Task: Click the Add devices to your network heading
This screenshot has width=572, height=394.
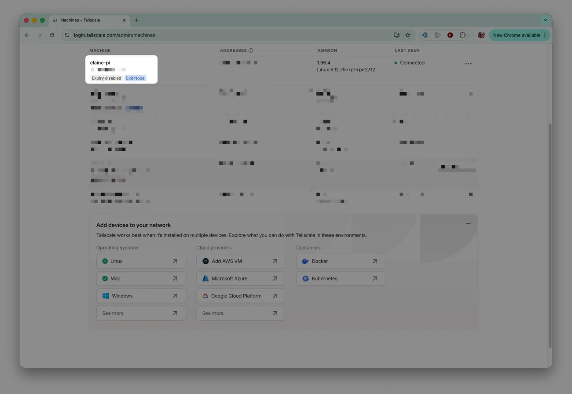Action: click(x=133, y=225)
